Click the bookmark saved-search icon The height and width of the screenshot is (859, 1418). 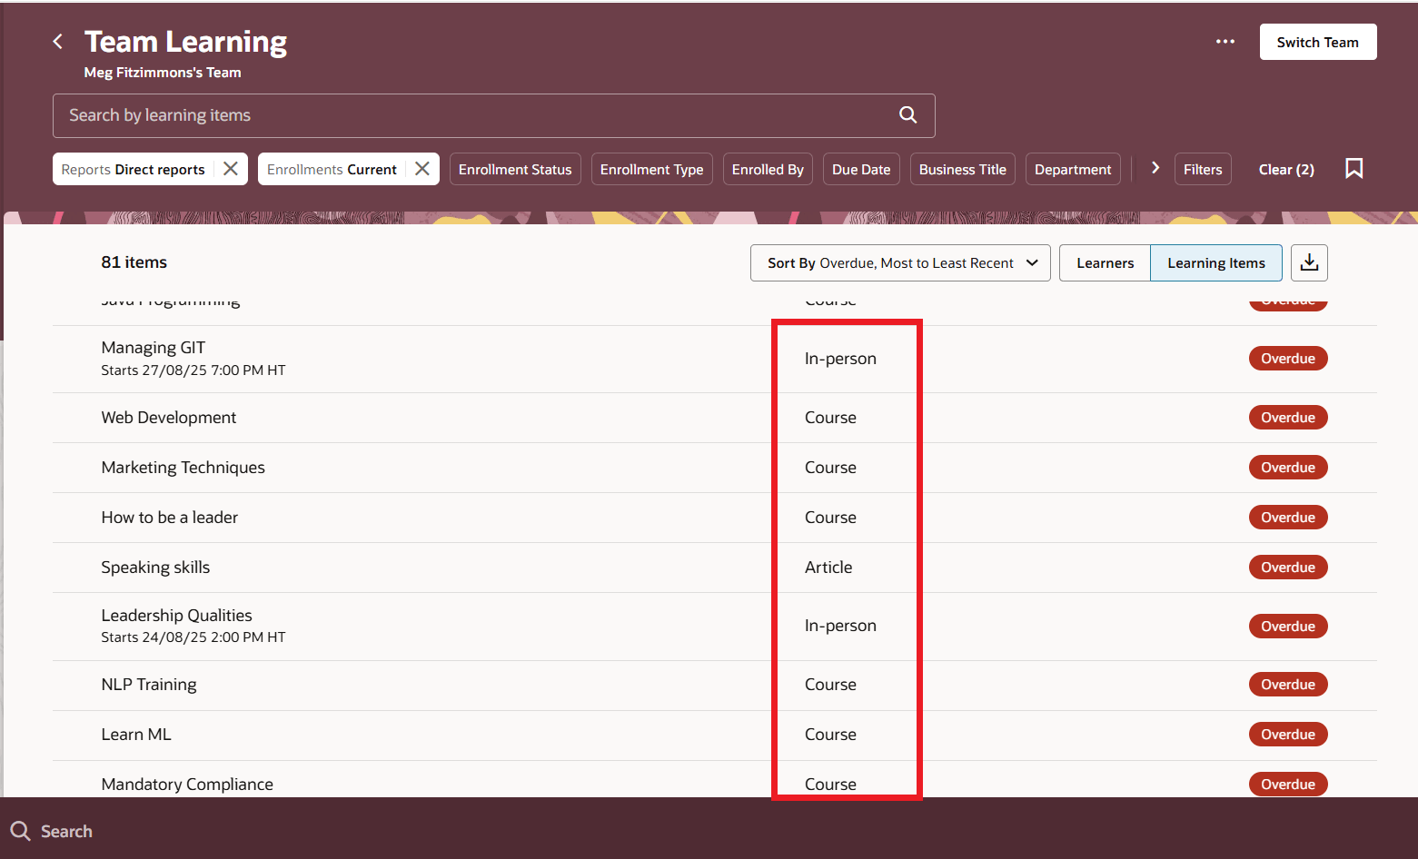1354,168
